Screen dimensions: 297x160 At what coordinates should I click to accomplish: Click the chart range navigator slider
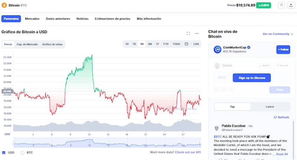107,143
